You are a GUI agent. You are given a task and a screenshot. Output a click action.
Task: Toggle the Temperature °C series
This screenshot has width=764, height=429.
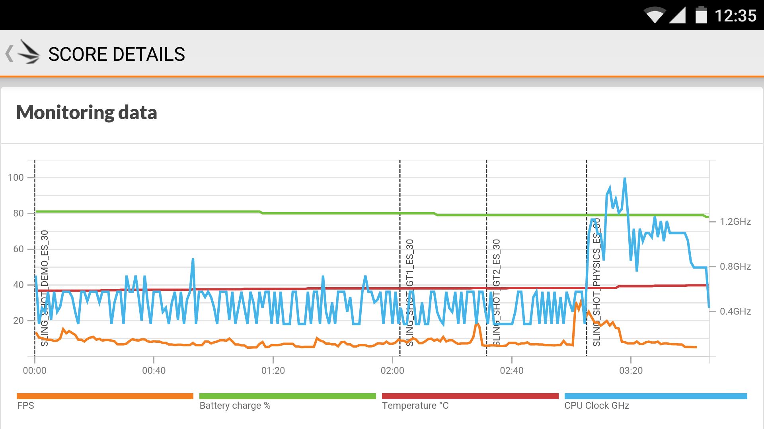[x=415, y=406]
